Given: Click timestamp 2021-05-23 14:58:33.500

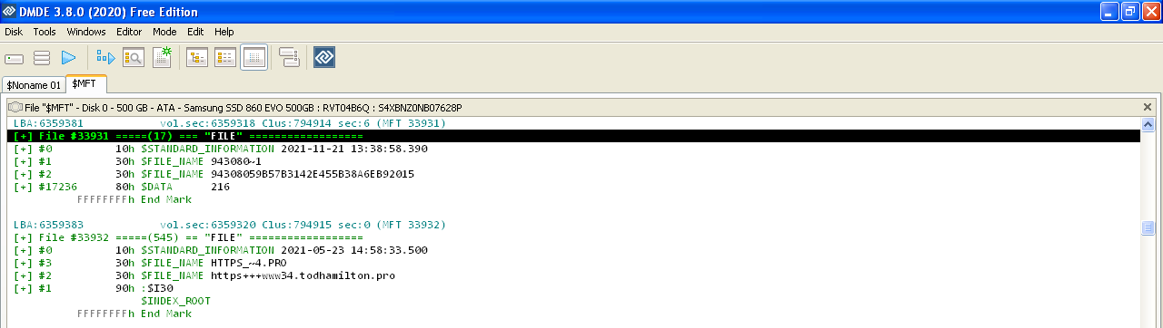Looking at the screenshot, I should 354,250.
